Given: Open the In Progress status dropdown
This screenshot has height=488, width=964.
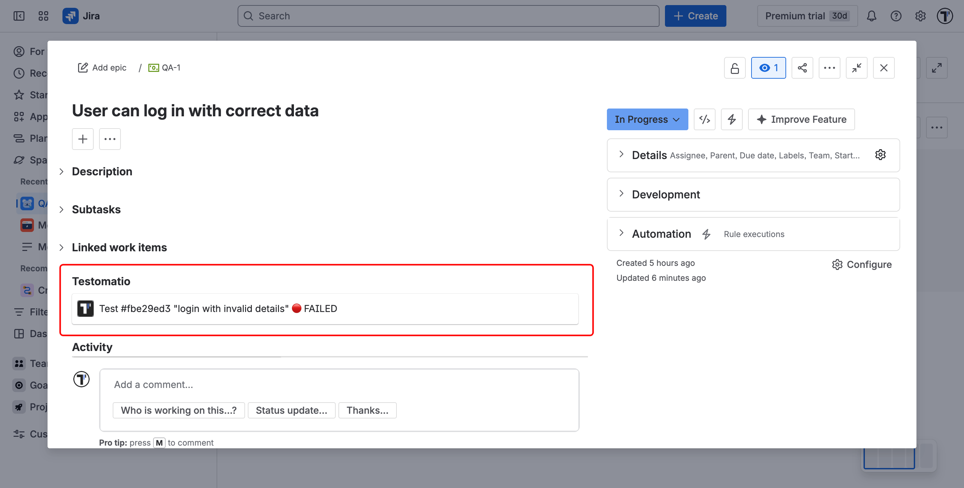Looking at the screenshot, I should pos(647,119).
